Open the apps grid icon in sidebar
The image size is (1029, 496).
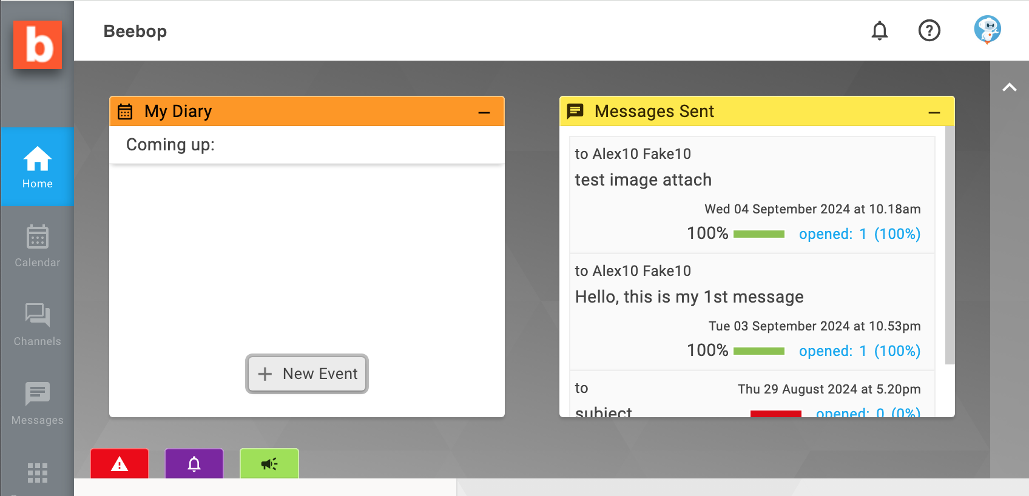pos(38,473)
